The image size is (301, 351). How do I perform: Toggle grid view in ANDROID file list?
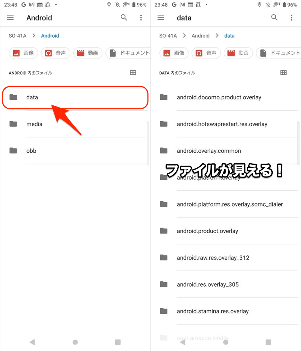133,73
